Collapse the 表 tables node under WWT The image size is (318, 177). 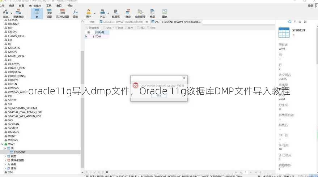click(5, 148)
